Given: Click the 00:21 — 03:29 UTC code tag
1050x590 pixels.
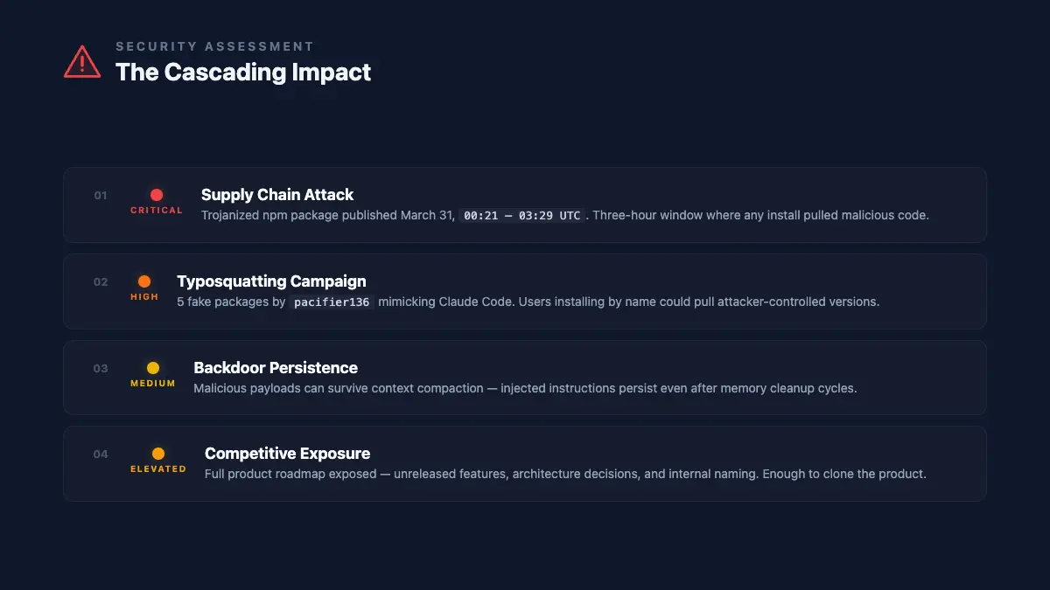Looking at the screenshot, I should [x=522, y=216].
